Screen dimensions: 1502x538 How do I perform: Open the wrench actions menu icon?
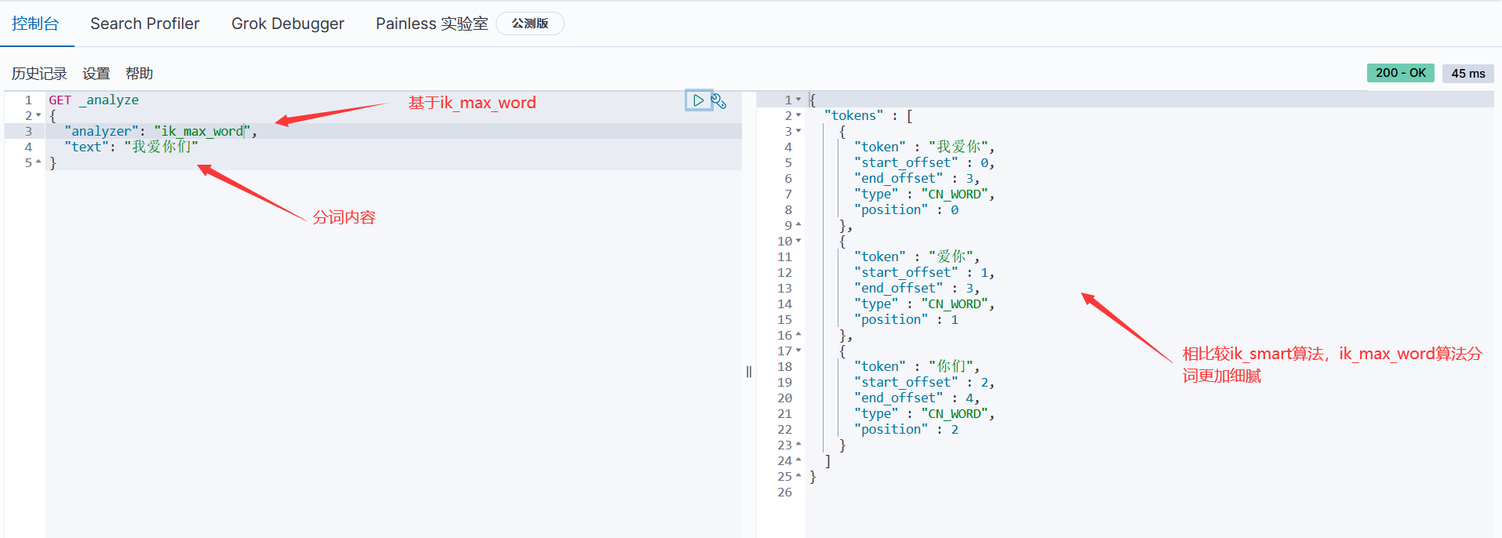(718, 100)
